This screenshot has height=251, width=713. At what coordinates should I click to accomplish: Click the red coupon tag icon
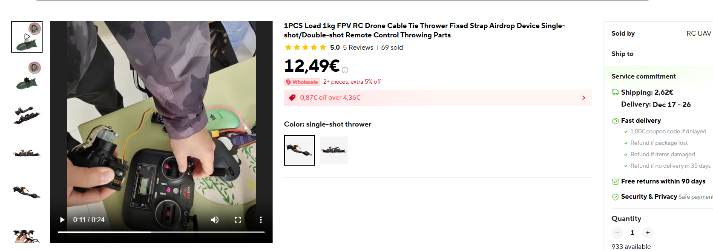click(x=292, y=98)
